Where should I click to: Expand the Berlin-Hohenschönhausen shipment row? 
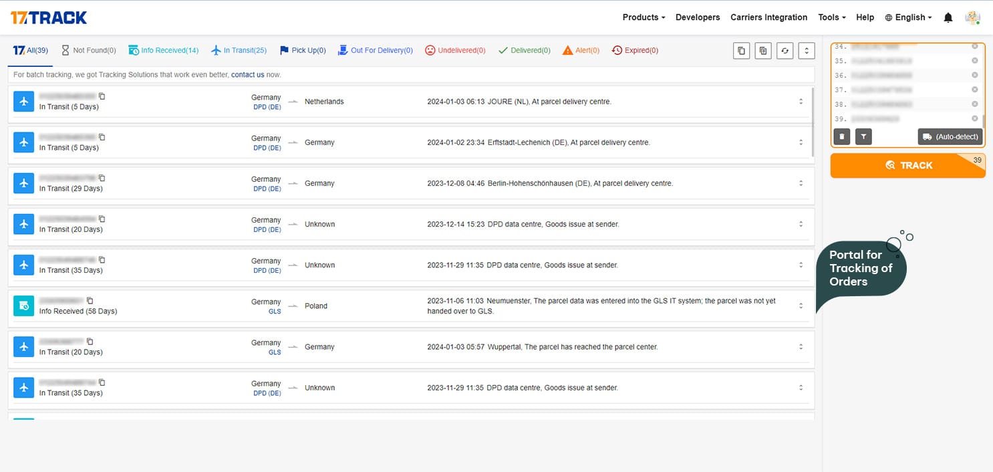(x=801, y=183)
